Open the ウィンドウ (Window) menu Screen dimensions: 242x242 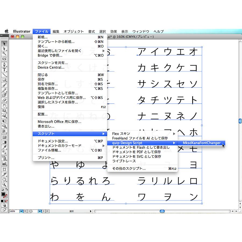pos(141,31)
